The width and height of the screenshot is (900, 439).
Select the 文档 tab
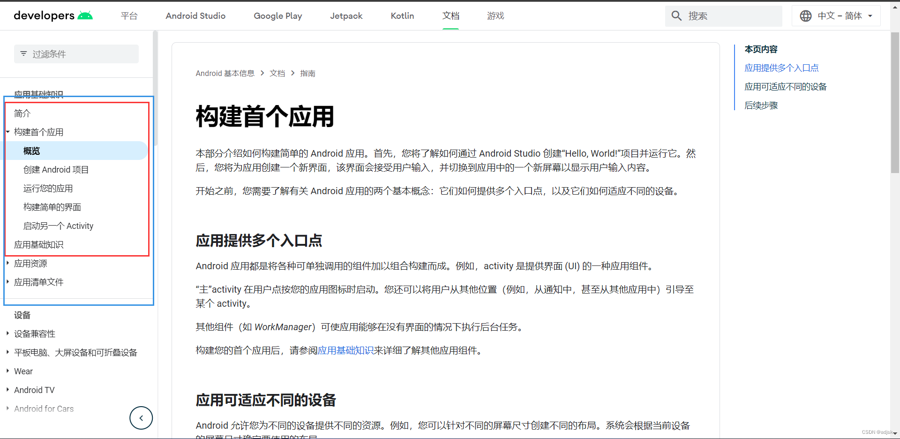(x=450, y=16)
